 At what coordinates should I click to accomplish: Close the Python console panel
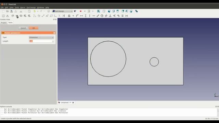218,107
